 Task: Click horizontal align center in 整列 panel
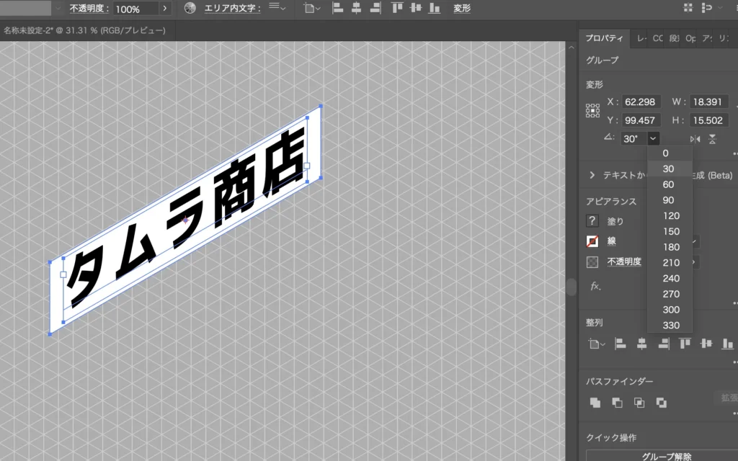coord(641,344)
